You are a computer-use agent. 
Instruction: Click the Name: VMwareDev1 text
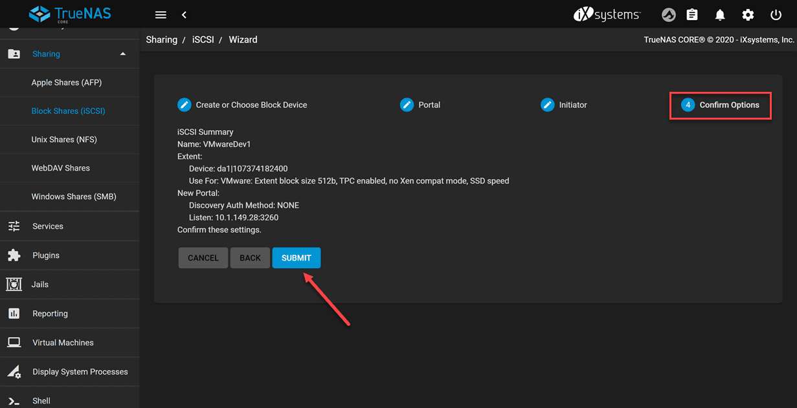tap(214, 144)
